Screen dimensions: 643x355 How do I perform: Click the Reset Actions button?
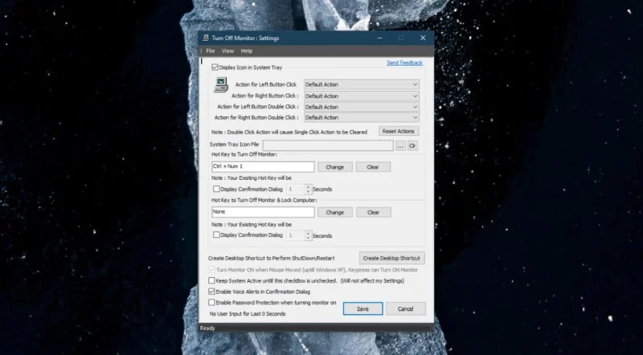pyautogui.click(x=398, y=131)
